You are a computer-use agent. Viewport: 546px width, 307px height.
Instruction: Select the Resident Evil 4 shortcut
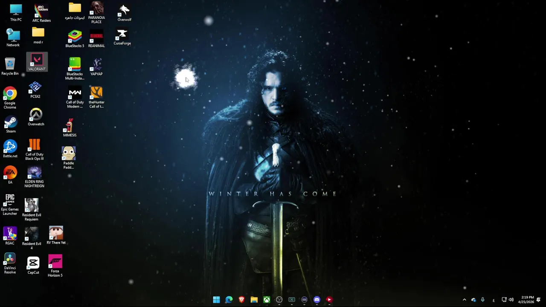click(32, 238)
